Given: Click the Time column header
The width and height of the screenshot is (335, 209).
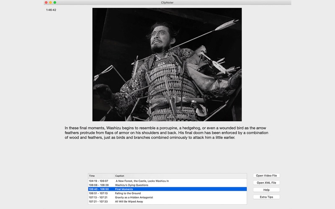Looking at the screenshot, I should click(101, 176).
